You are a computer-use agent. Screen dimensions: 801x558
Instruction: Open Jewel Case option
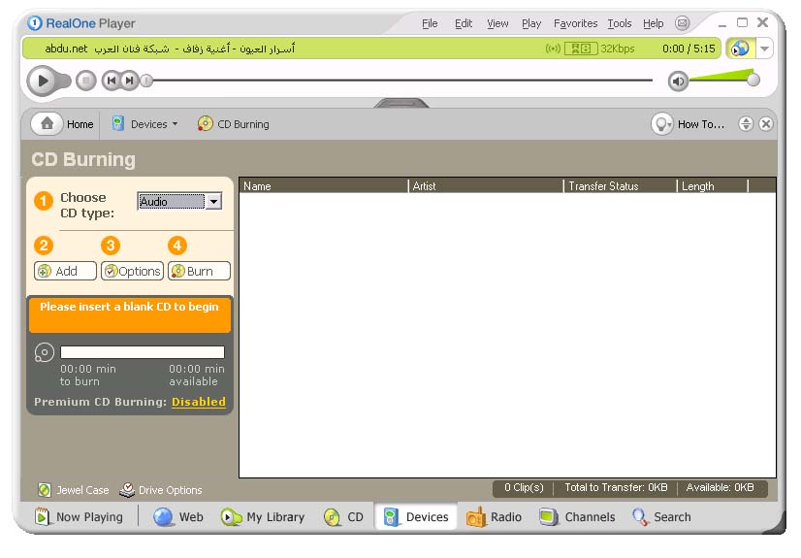(74, 490)
